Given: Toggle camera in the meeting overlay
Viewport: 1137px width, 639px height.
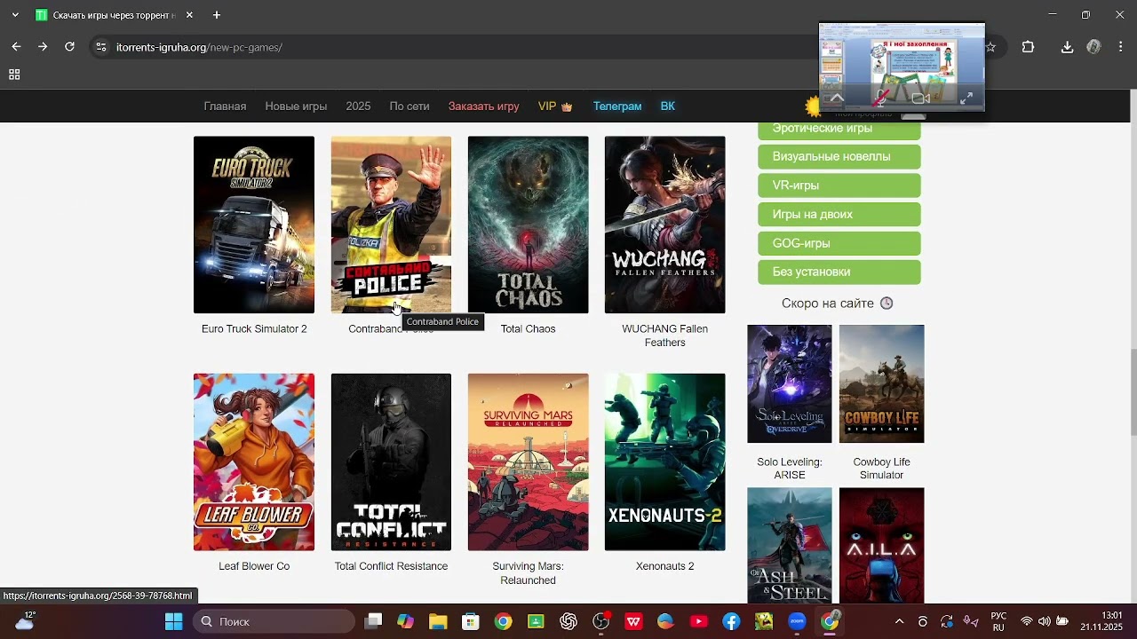Looking at the screenshot, I should (921, 98).
